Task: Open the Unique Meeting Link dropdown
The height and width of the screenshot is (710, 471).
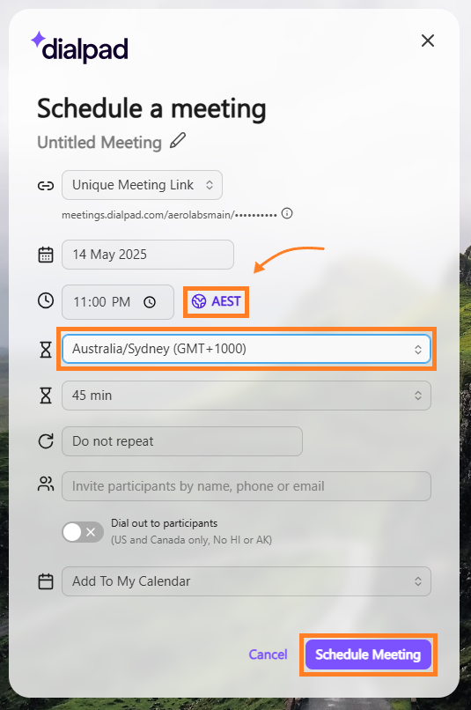Action: click(142, 185)
